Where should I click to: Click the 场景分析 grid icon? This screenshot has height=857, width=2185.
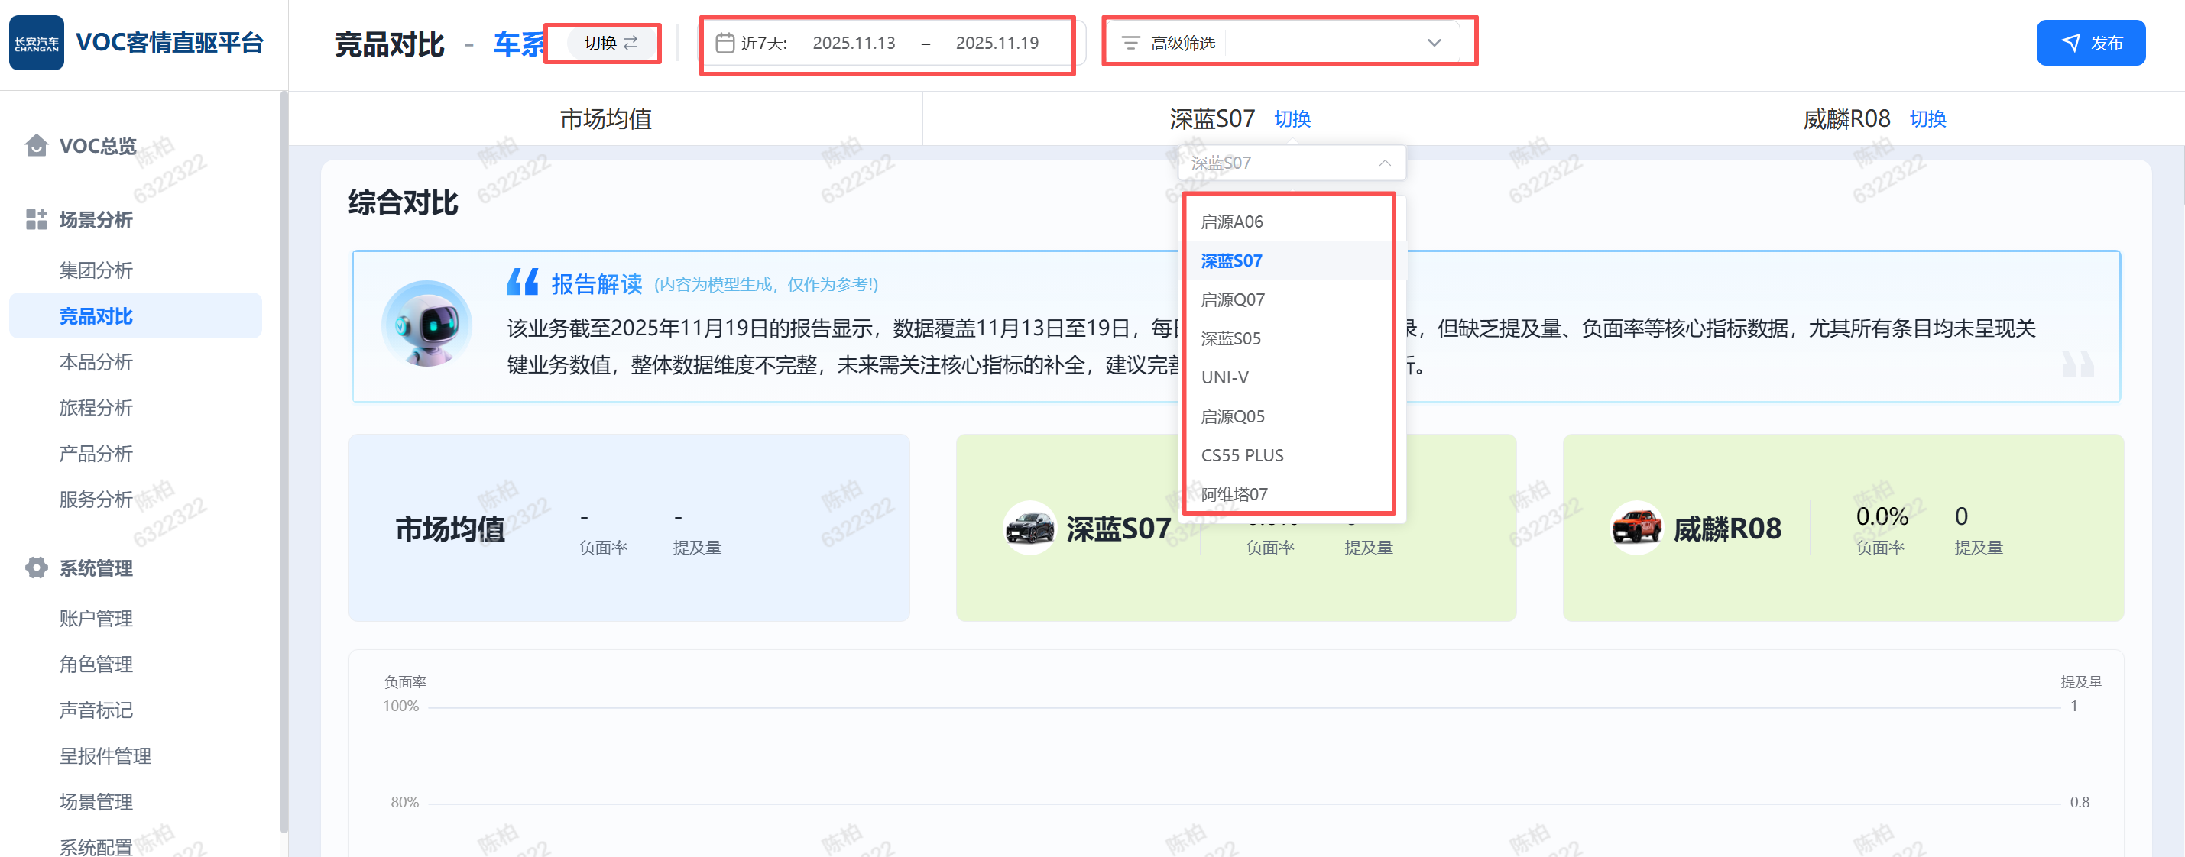pyautogui.click(x=37, y=219)
